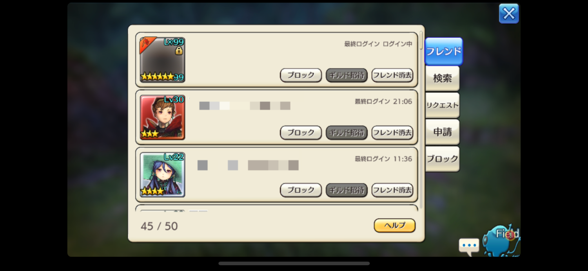Close the friend list with the X icon
The image size is (588, 271).
coord(509,14)
